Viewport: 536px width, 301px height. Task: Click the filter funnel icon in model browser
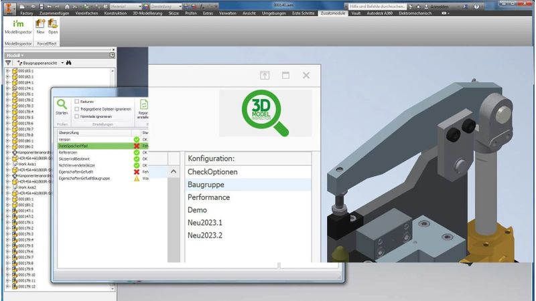click(x=8, y=63)
